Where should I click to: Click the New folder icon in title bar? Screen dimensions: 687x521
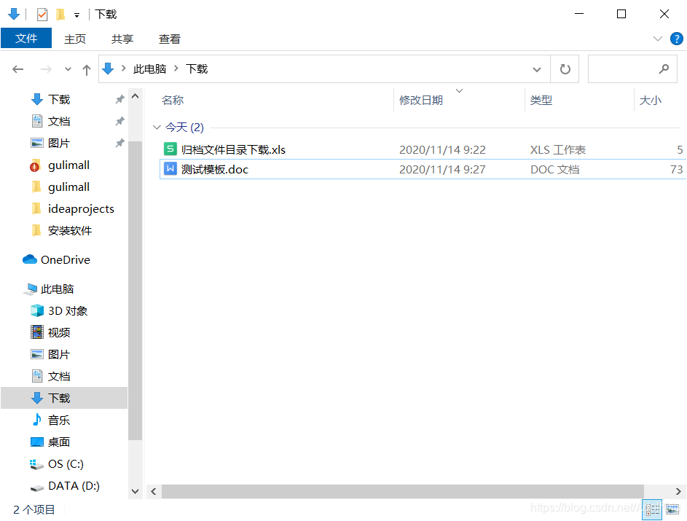click(x=60, y=15)
